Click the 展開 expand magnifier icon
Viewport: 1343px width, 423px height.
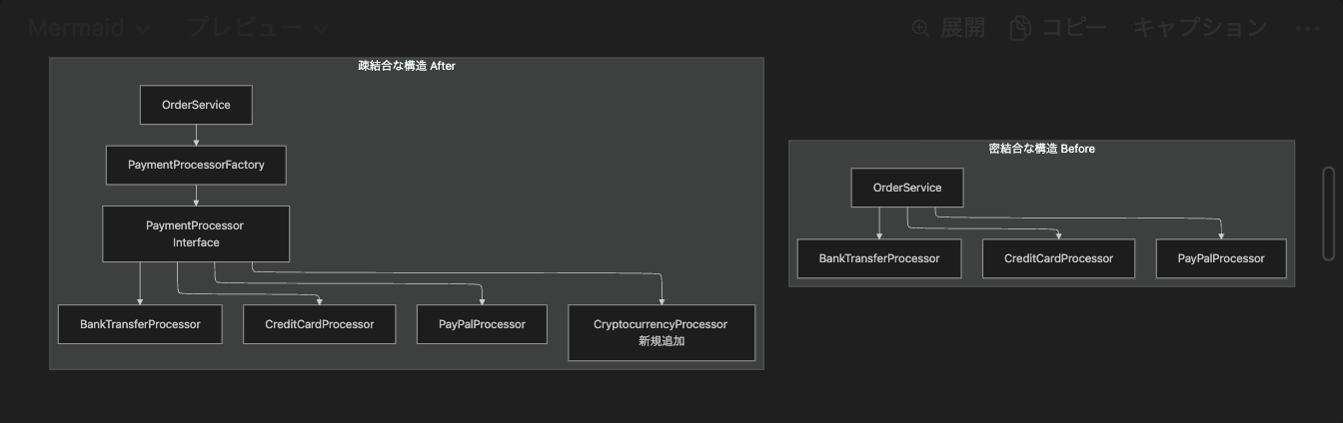[x=920, y=28]
